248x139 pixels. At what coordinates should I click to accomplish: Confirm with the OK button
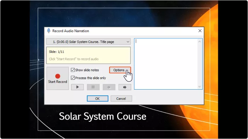click(x=97, y=98)
